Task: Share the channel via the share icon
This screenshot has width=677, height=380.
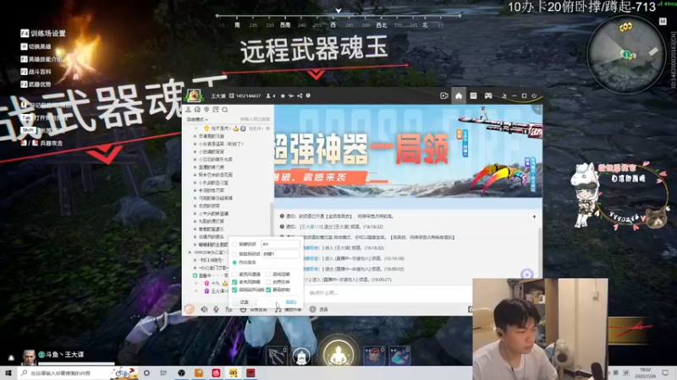Action: tap(300, 95)
